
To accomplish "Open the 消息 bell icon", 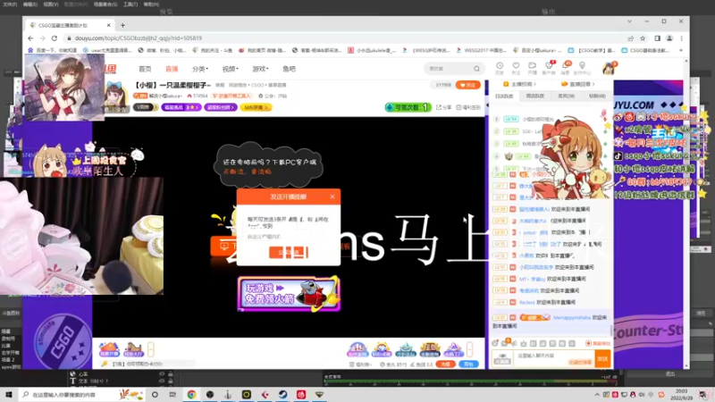I will [x=566, y=68].
